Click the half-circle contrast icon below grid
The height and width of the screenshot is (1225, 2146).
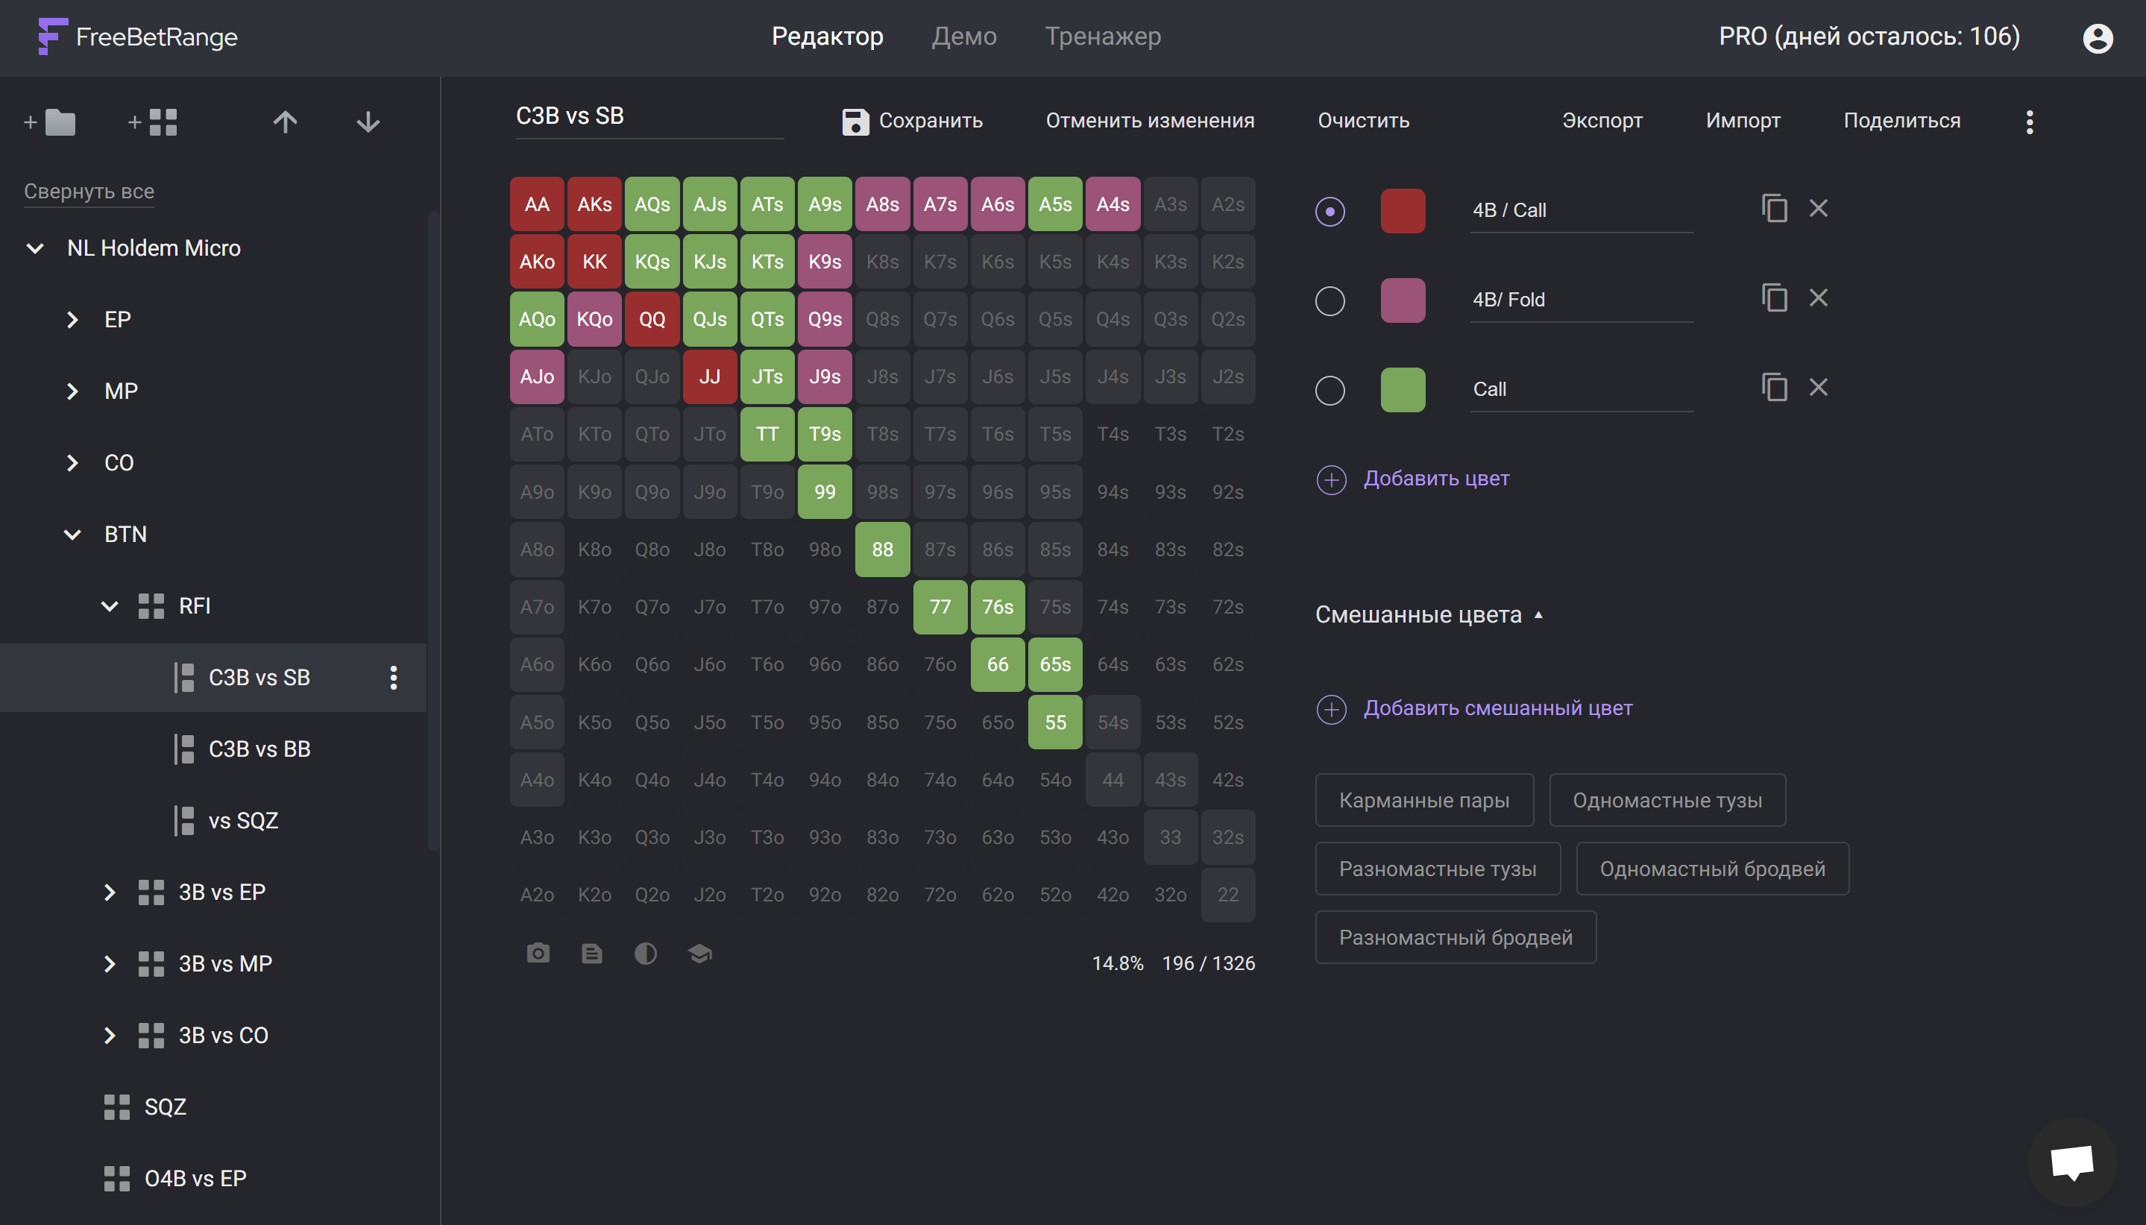click(645, 954)
